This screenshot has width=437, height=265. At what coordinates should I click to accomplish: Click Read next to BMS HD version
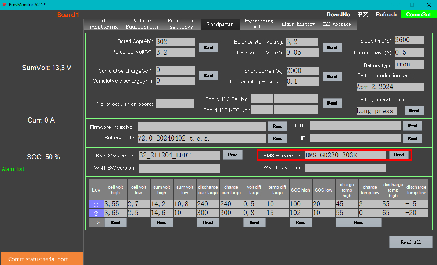click(399, 155)
